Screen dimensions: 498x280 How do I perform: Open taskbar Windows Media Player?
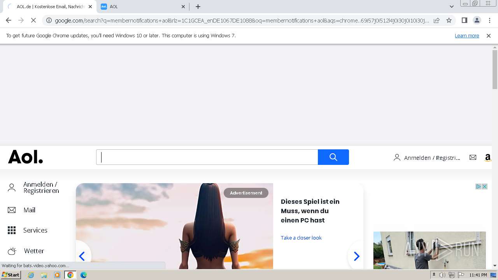(57, 275)
